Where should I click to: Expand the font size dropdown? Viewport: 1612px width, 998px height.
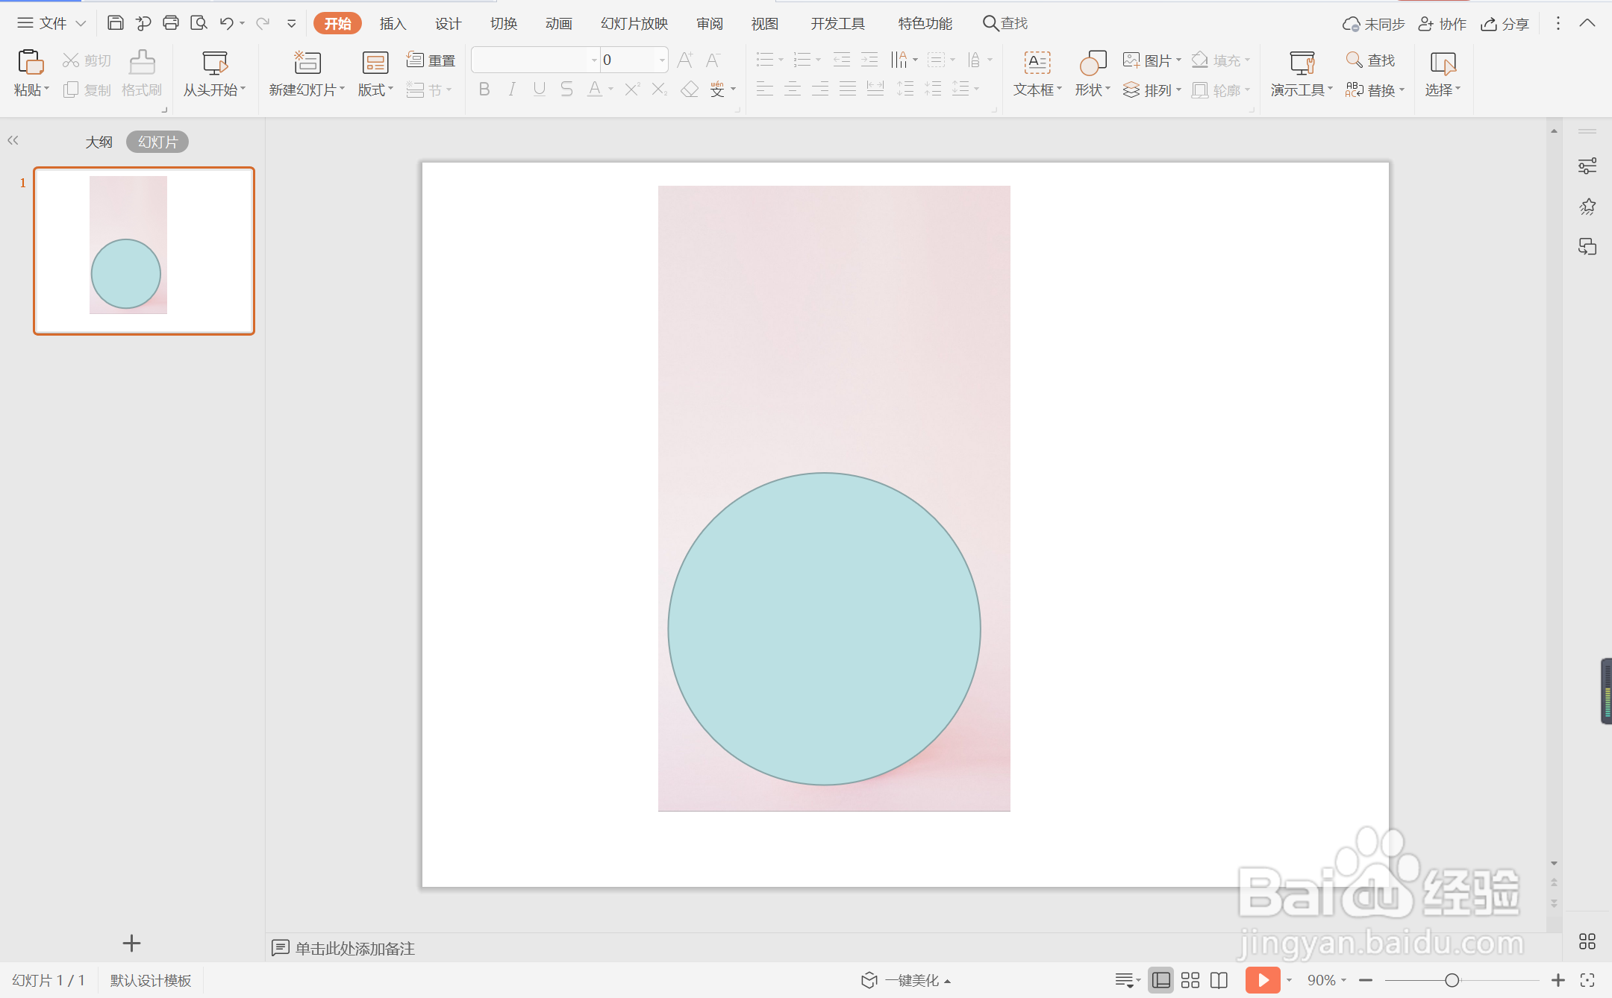pos(662,60)
